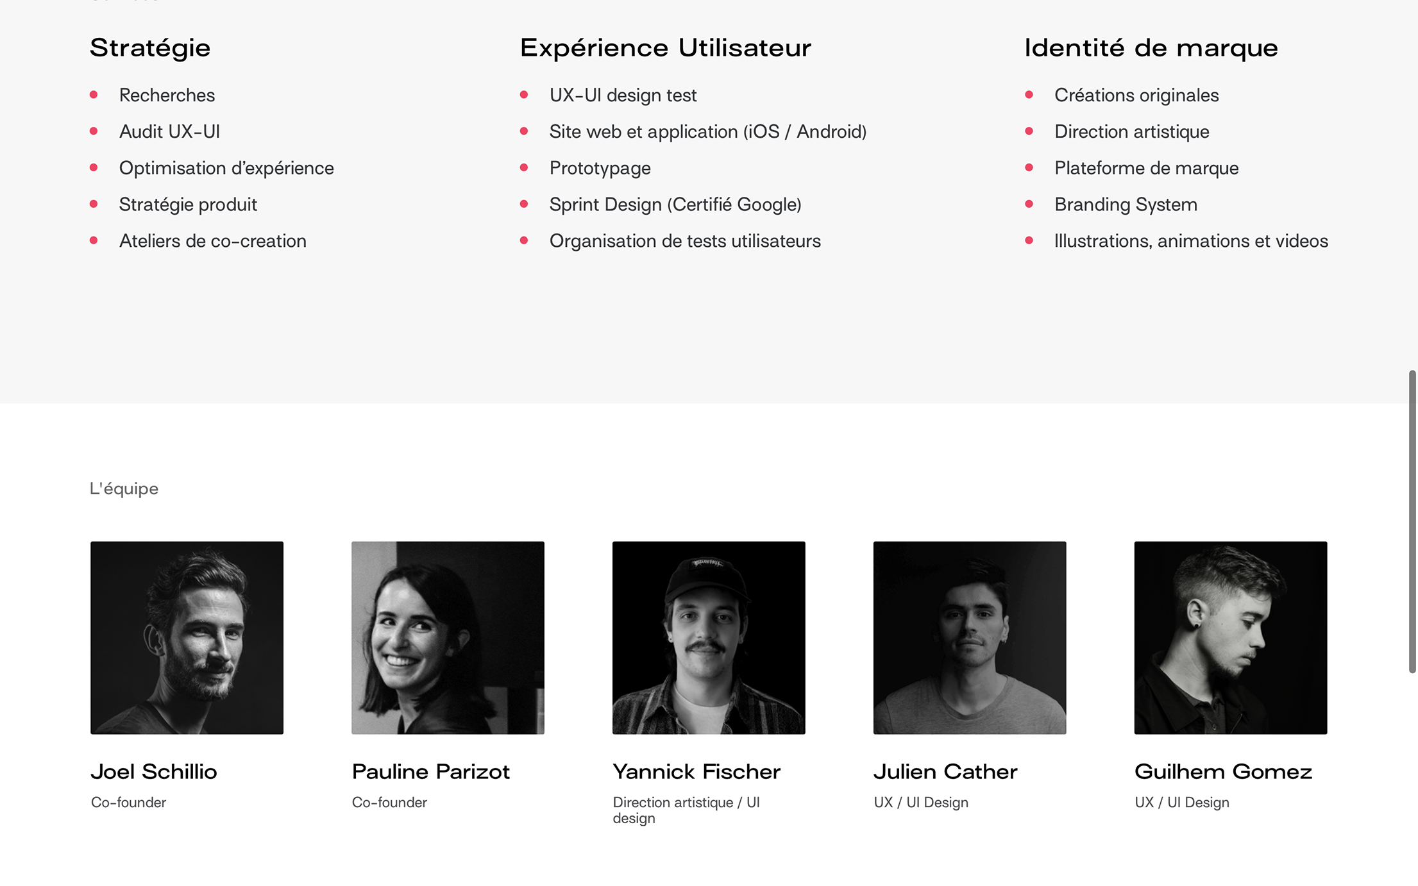1418x886 pixels.
Task: Click the Direction artistique list item
Action: click(x=1131, y=131)
